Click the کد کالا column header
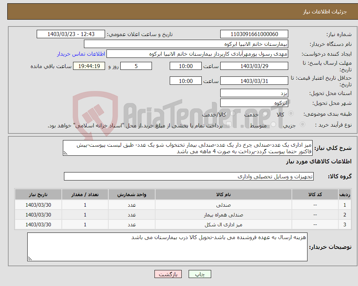The image size is (358, 286). (x=315, y=195)
